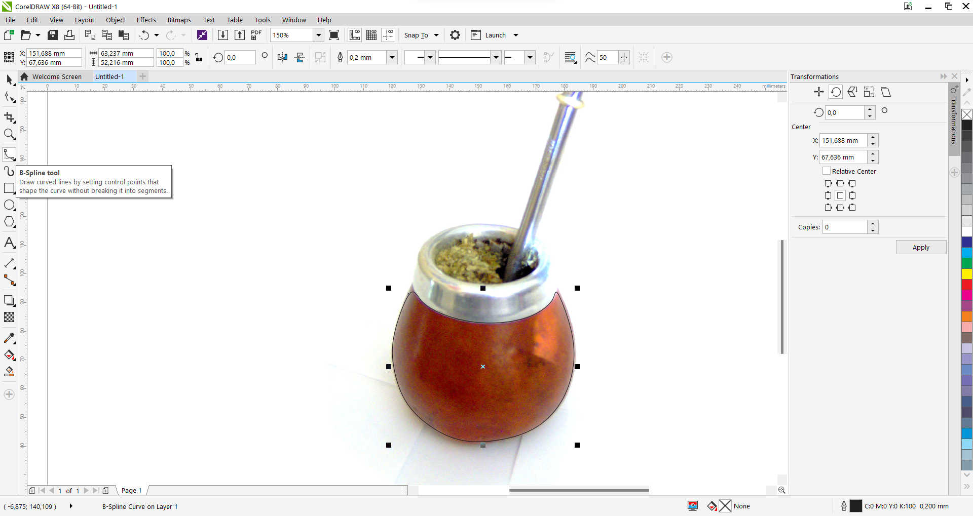This screenshot has height=516, width=973.
Task: Toggle show guidelines button
Action: 388,35
